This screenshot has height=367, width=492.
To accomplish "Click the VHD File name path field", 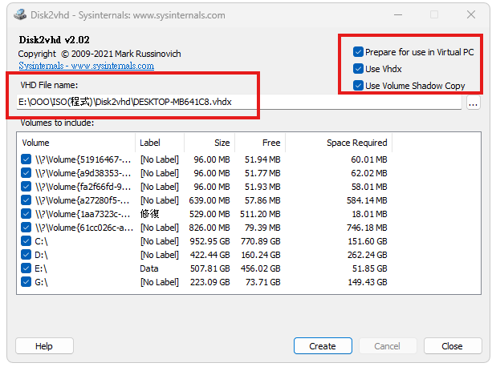I will tap(239, 102).
